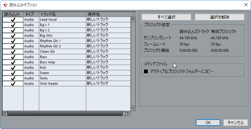Click the 保存先 column header
Image resolution: width=251 pixels, height=129 pixels.
click(109, 14)
